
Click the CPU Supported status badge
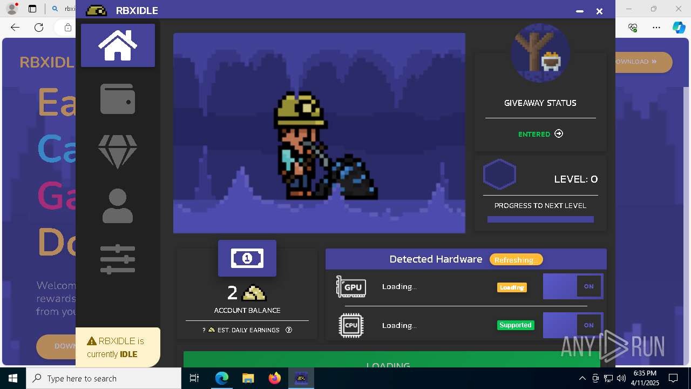(516, 325)
